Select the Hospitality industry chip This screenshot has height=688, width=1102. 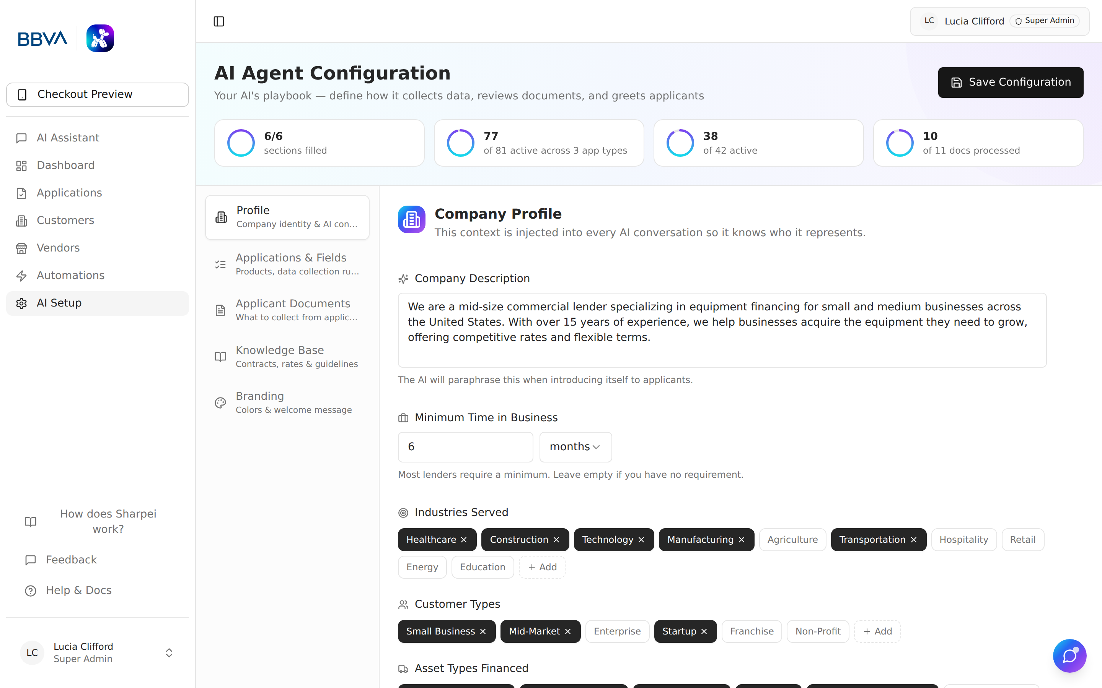[963, 540]
